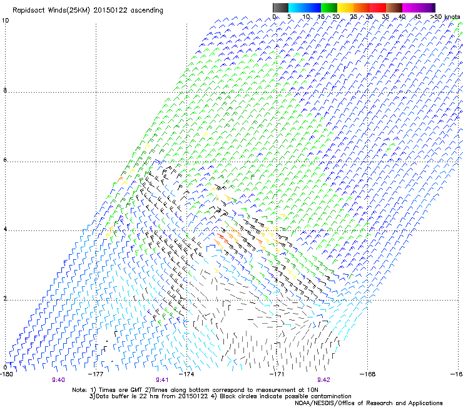Viewport: 463px width, 407px height.
Task: Click the '8' latitude axis label
Action: point(5,90)
